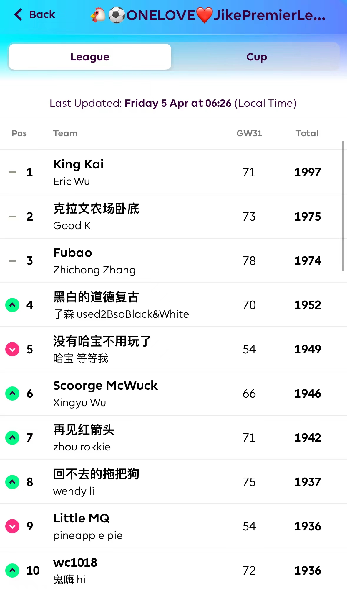347x590 pixels.
Task: Click the red down arrow for Little MQ
Action: point(12,526)
